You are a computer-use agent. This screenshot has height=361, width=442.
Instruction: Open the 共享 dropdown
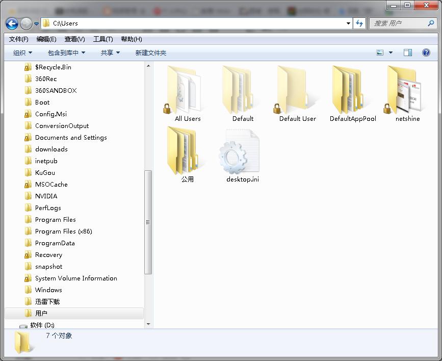click(x=110, y=53)
